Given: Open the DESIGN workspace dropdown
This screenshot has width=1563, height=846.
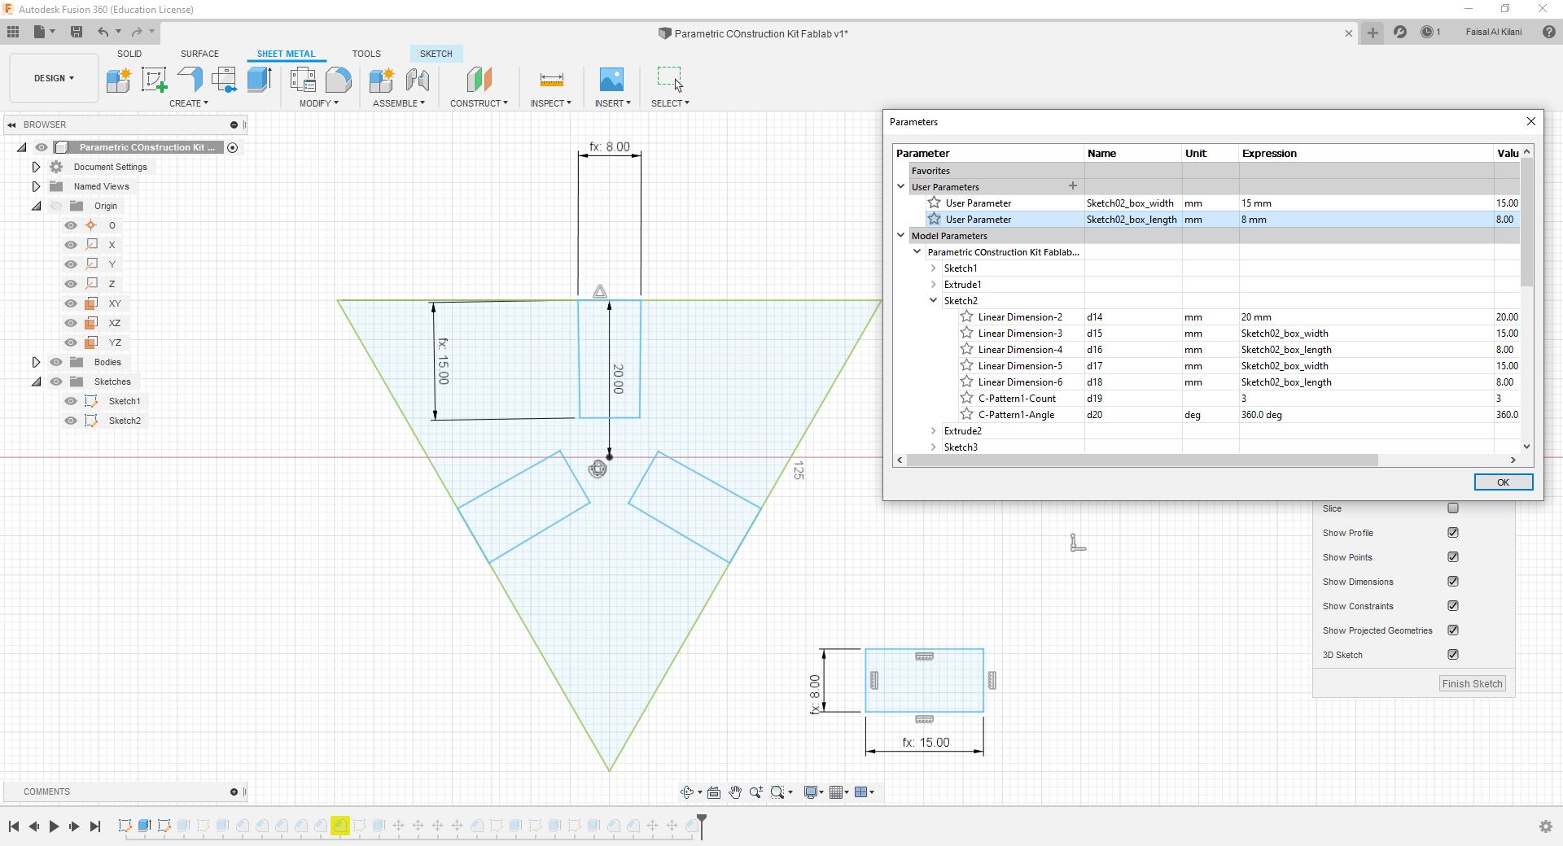Looking at the screenshot, I should (x=54, y=78).
